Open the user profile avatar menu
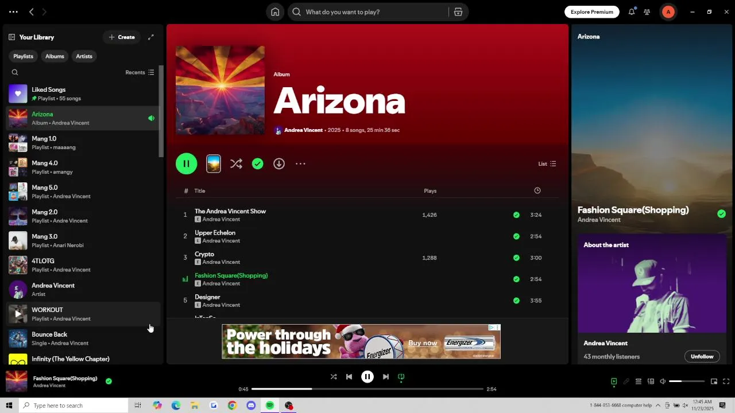 (668, 12)
